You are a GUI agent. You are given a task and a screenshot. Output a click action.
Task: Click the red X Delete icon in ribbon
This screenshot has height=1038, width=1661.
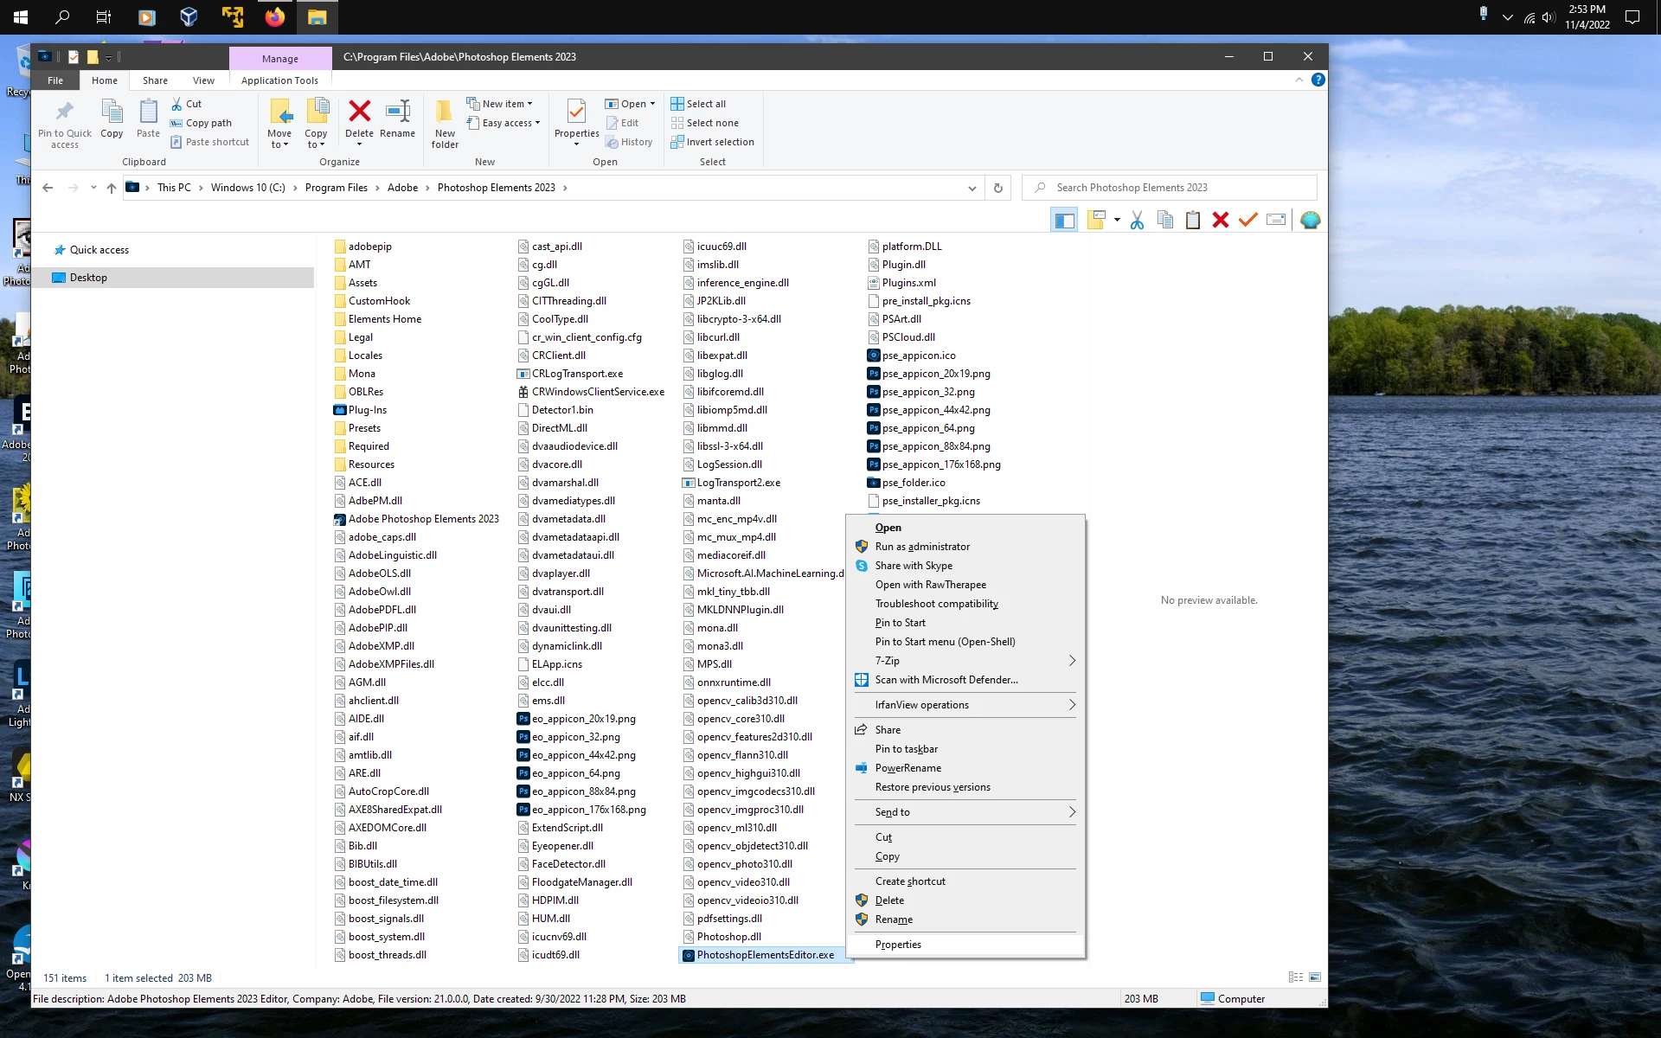click(359, 112)
